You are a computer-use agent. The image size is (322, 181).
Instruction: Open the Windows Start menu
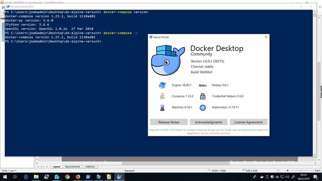4,177
